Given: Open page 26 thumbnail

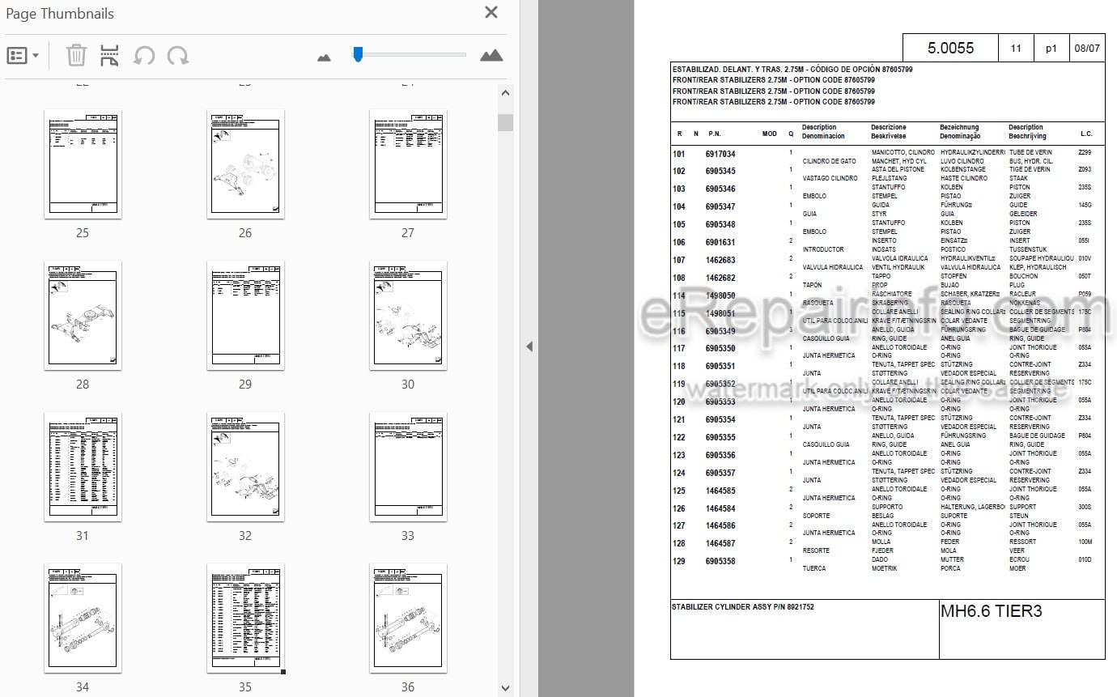Looking at the screenshot, I should (245, 164).
